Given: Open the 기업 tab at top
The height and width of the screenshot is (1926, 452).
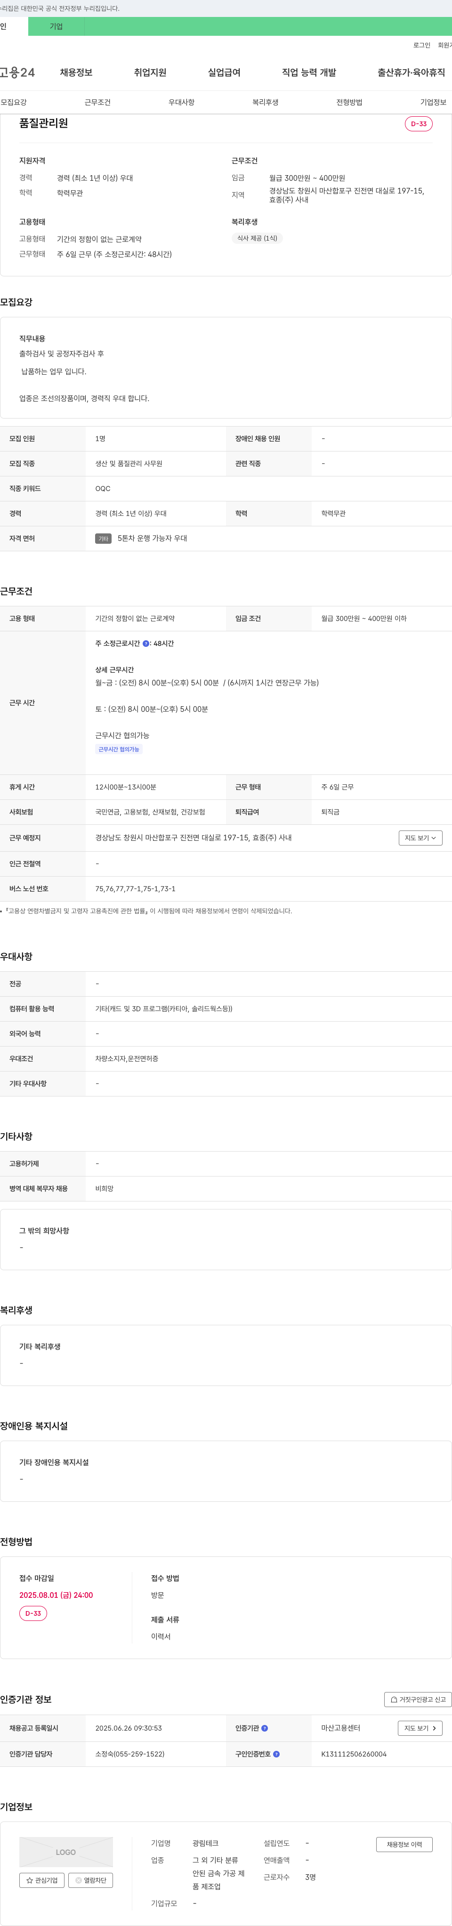Looking at the screenshot, I should point(56,26).
